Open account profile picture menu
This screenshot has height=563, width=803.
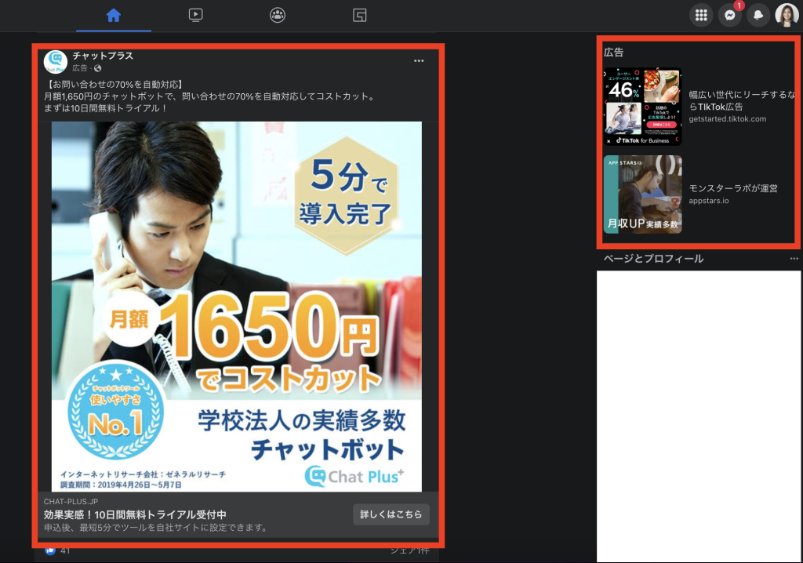point(787,16)
